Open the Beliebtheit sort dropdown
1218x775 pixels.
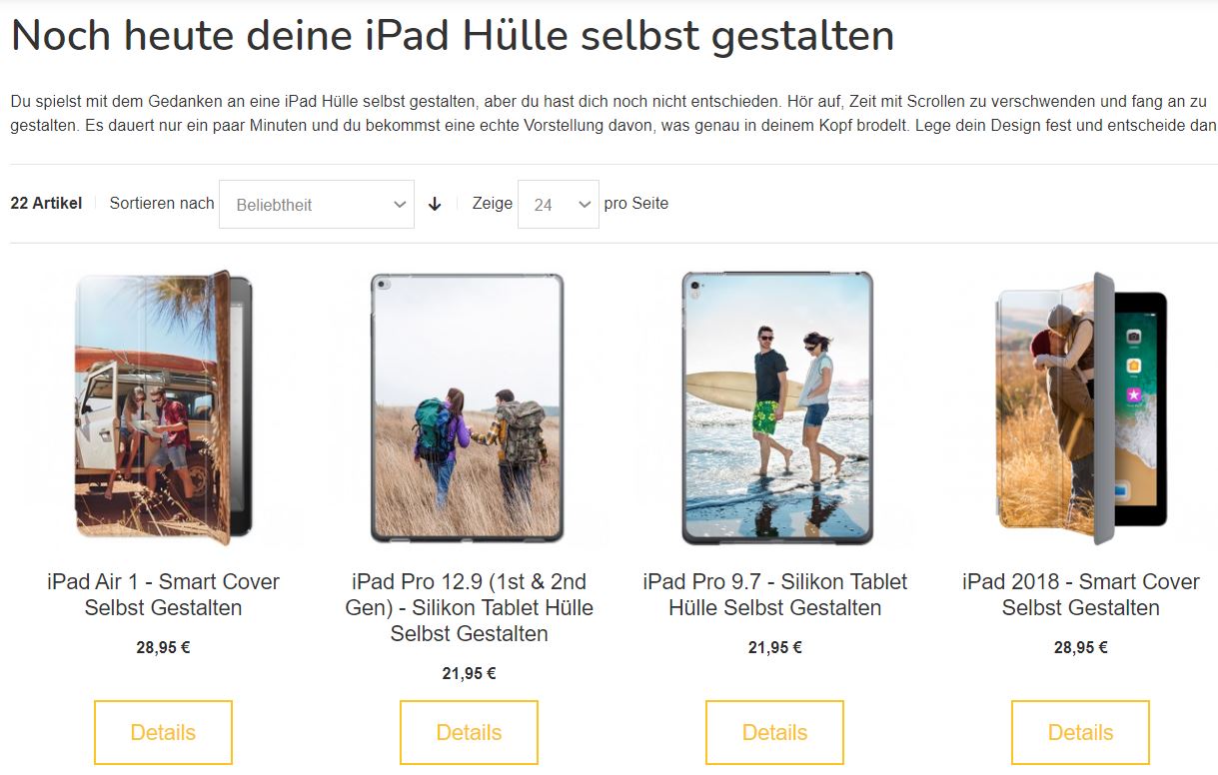[316, 204]
